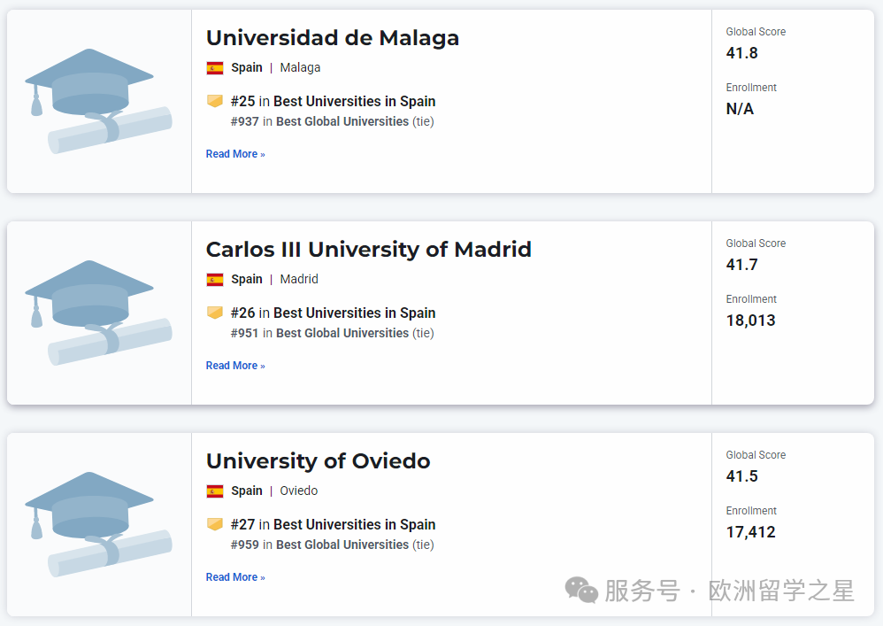The height and width of the screenshot is (626, 883).
Task: Click the Spain flag icon beside Oviedo
Action: tap(215, 491)
